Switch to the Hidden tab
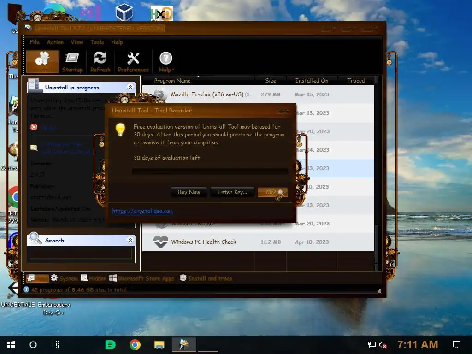 [x=94, y=278]
